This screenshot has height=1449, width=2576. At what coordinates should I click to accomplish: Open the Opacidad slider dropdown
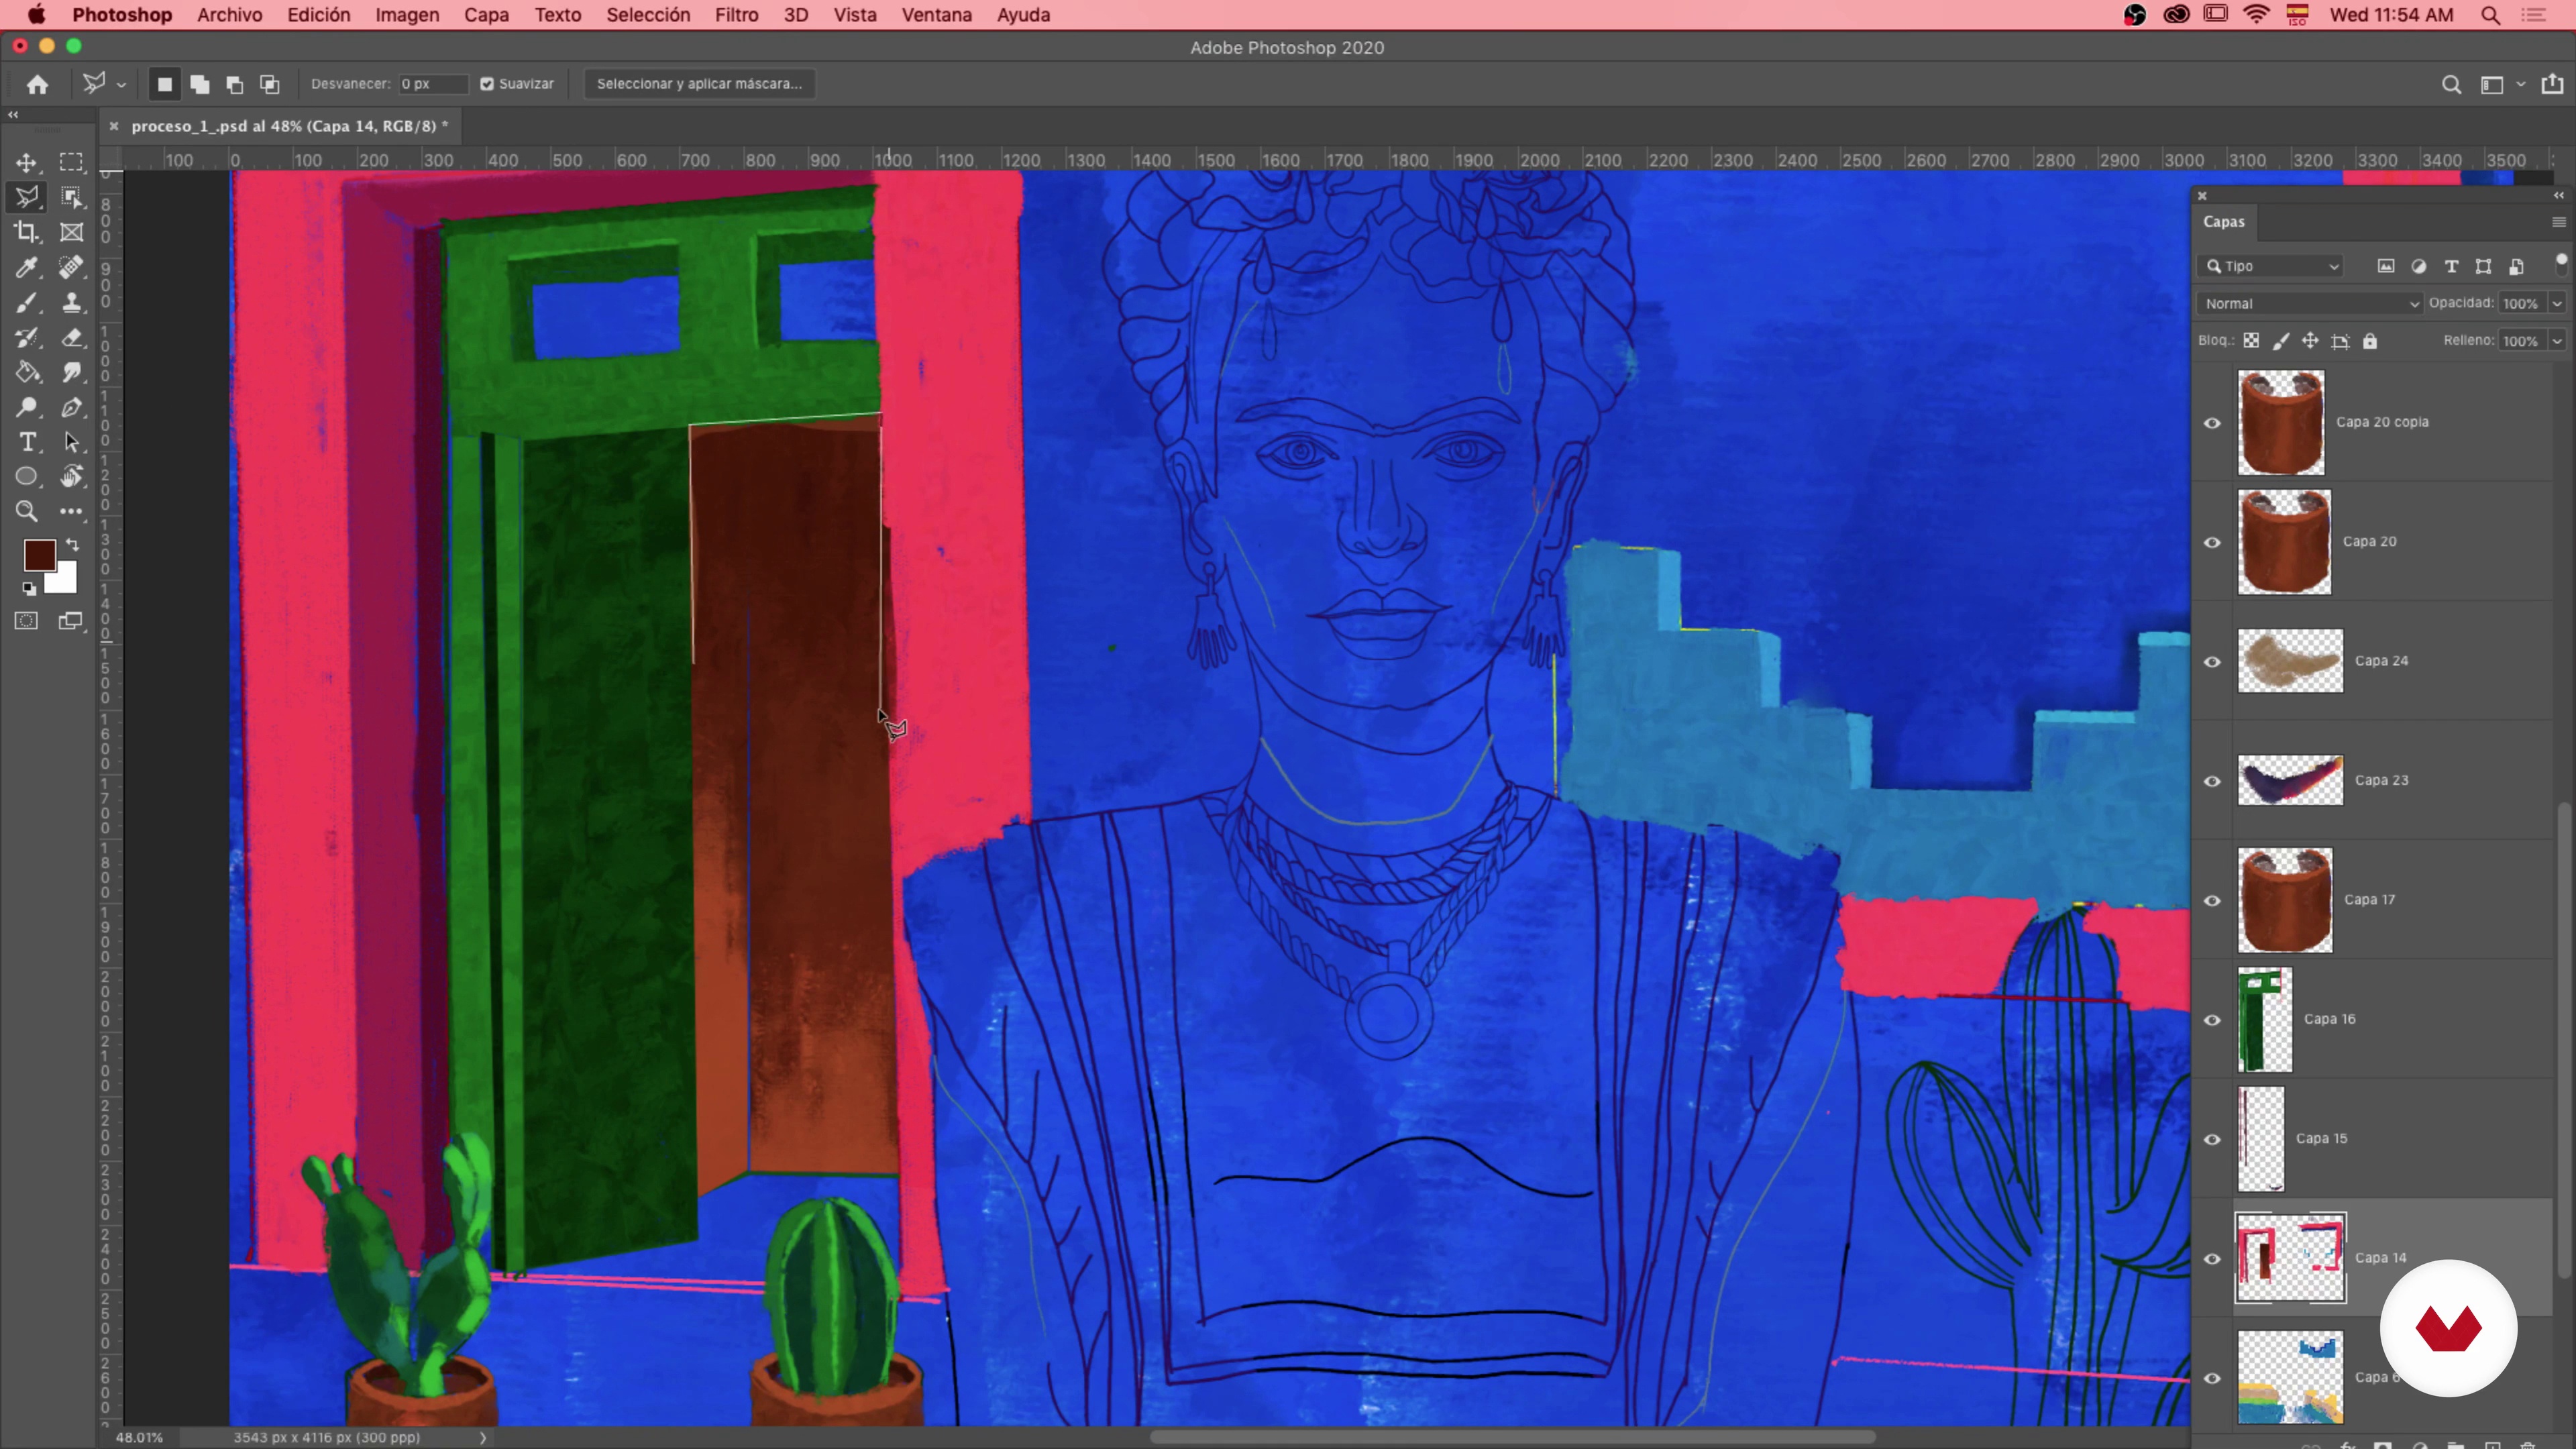[2557, 303]
